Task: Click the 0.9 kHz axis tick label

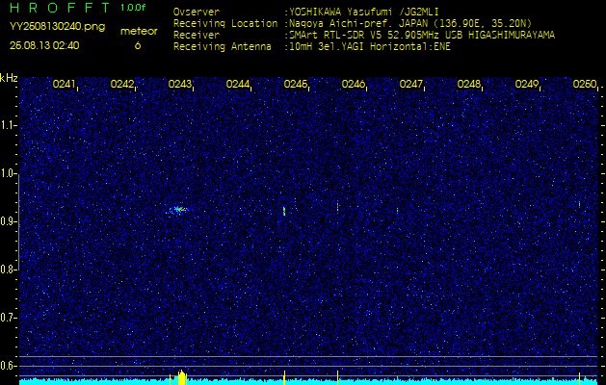Action: [9, 221]
